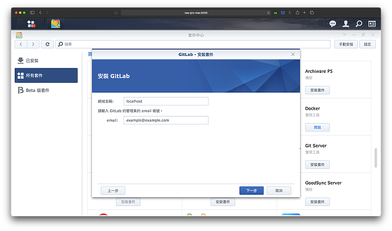Open a new Safari tab with plus icon
392x231 pixels.
coord(304,13)
